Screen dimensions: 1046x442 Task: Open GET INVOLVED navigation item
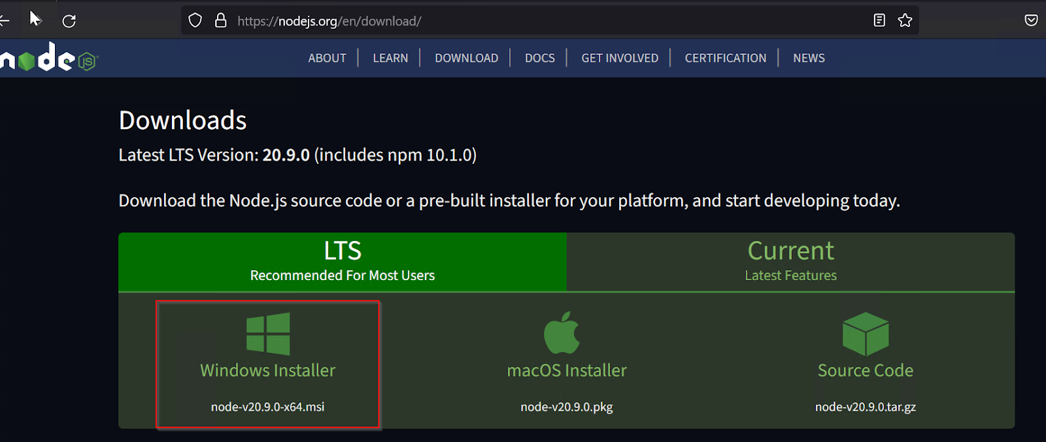click(x=620, y=58)
